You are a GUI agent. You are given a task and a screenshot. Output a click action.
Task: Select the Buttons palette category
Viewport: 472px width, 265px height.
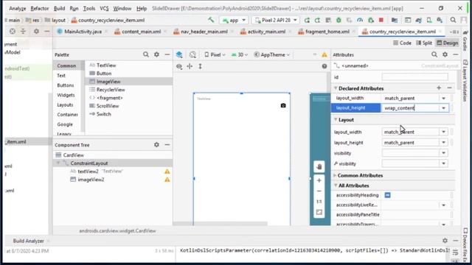[66, 85]
